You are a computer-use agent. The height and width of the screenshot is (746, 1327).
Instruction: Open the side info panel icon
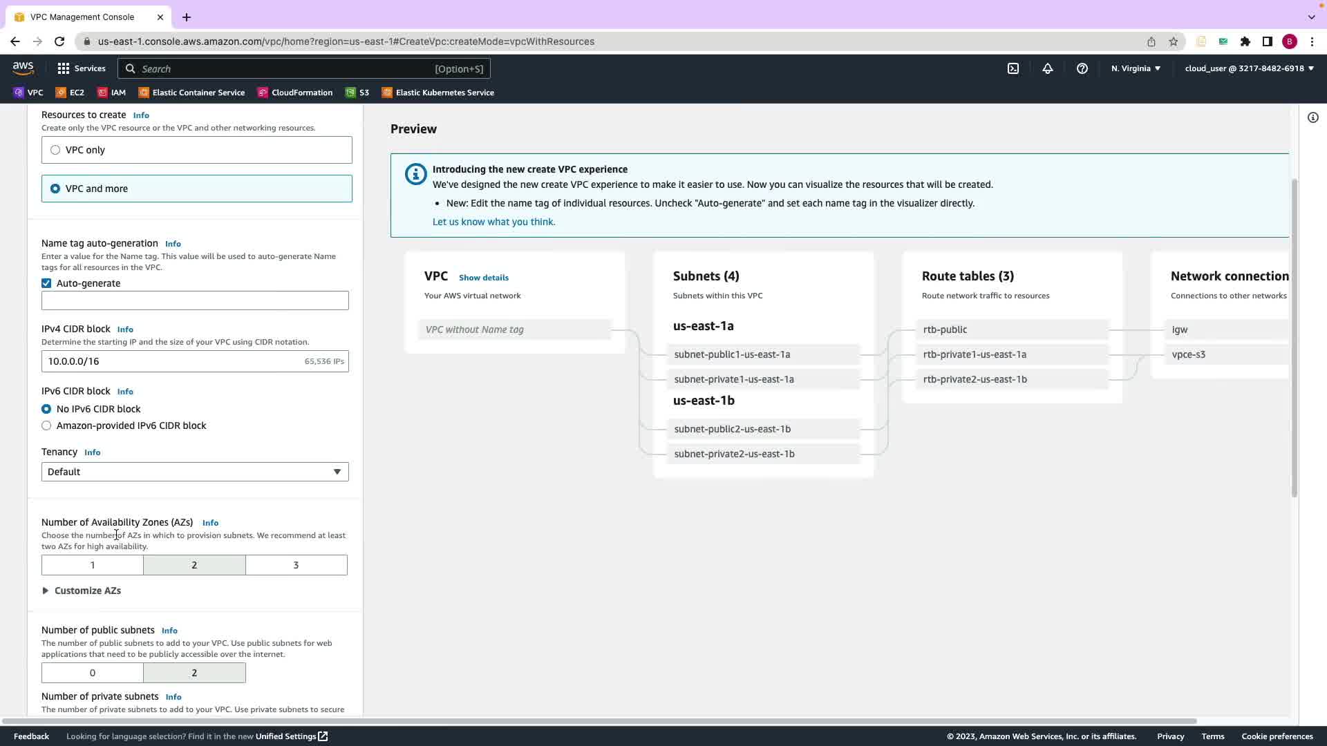1313,117
